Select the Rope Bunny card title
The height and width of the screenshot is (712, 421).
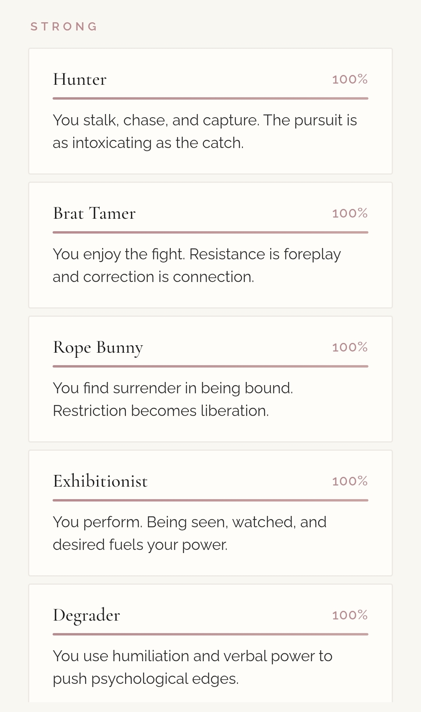coord(98,348)
